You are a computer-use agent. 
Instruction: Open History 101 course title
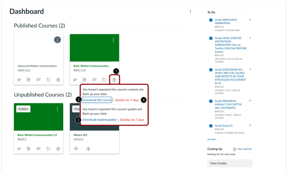(80, 135)
